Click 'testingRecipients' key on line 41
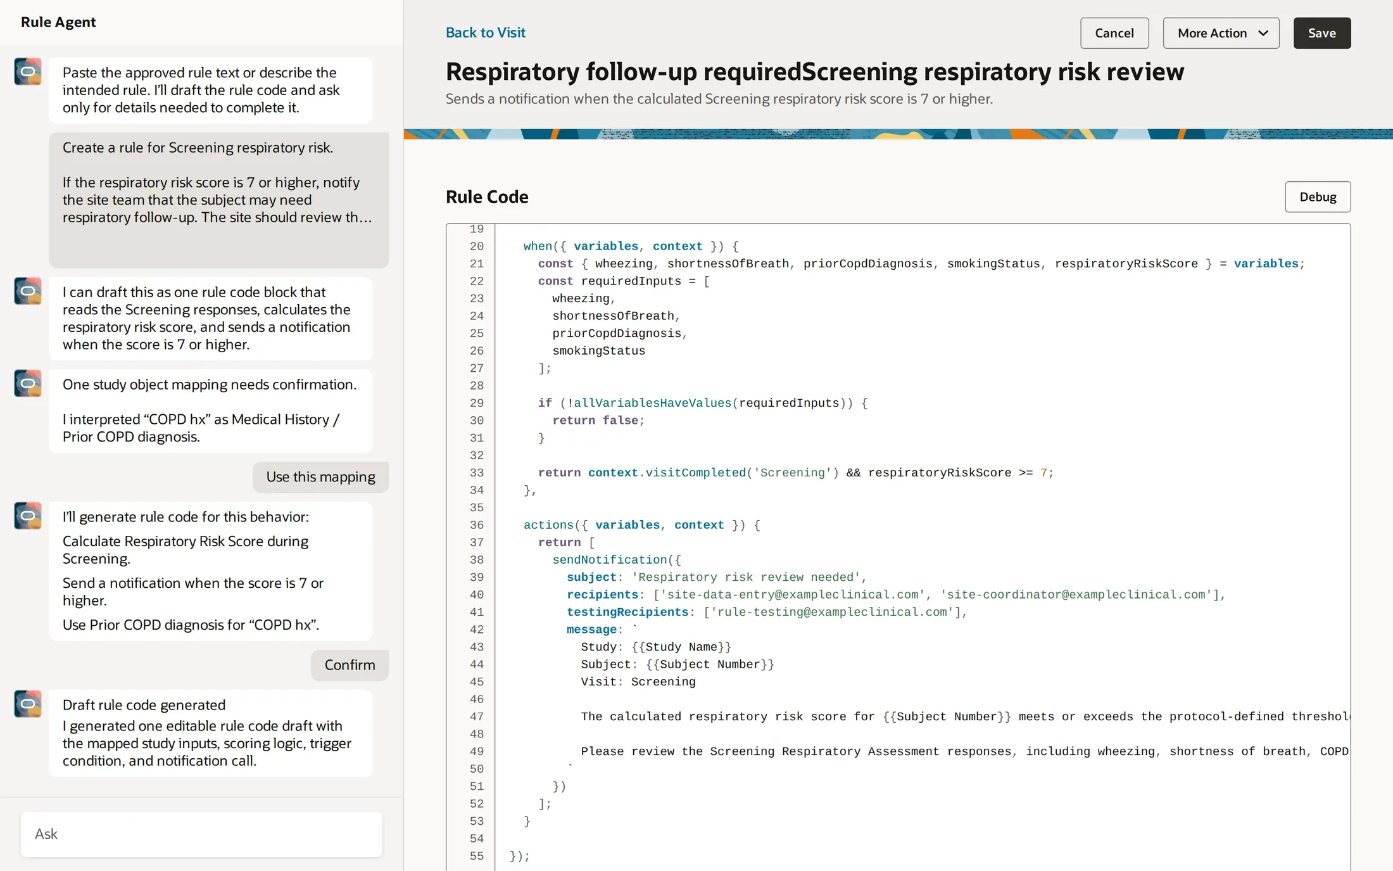 (x=627, y=612)
